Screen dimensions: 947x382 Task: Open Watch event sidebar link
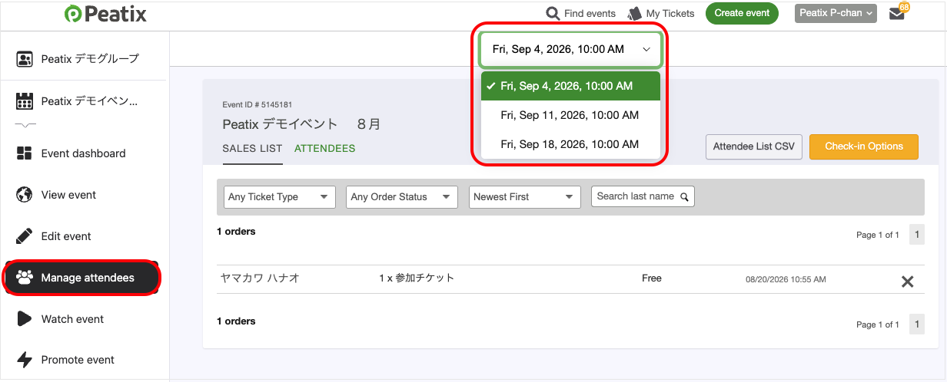pyautogui.click(x=72, y=319)
